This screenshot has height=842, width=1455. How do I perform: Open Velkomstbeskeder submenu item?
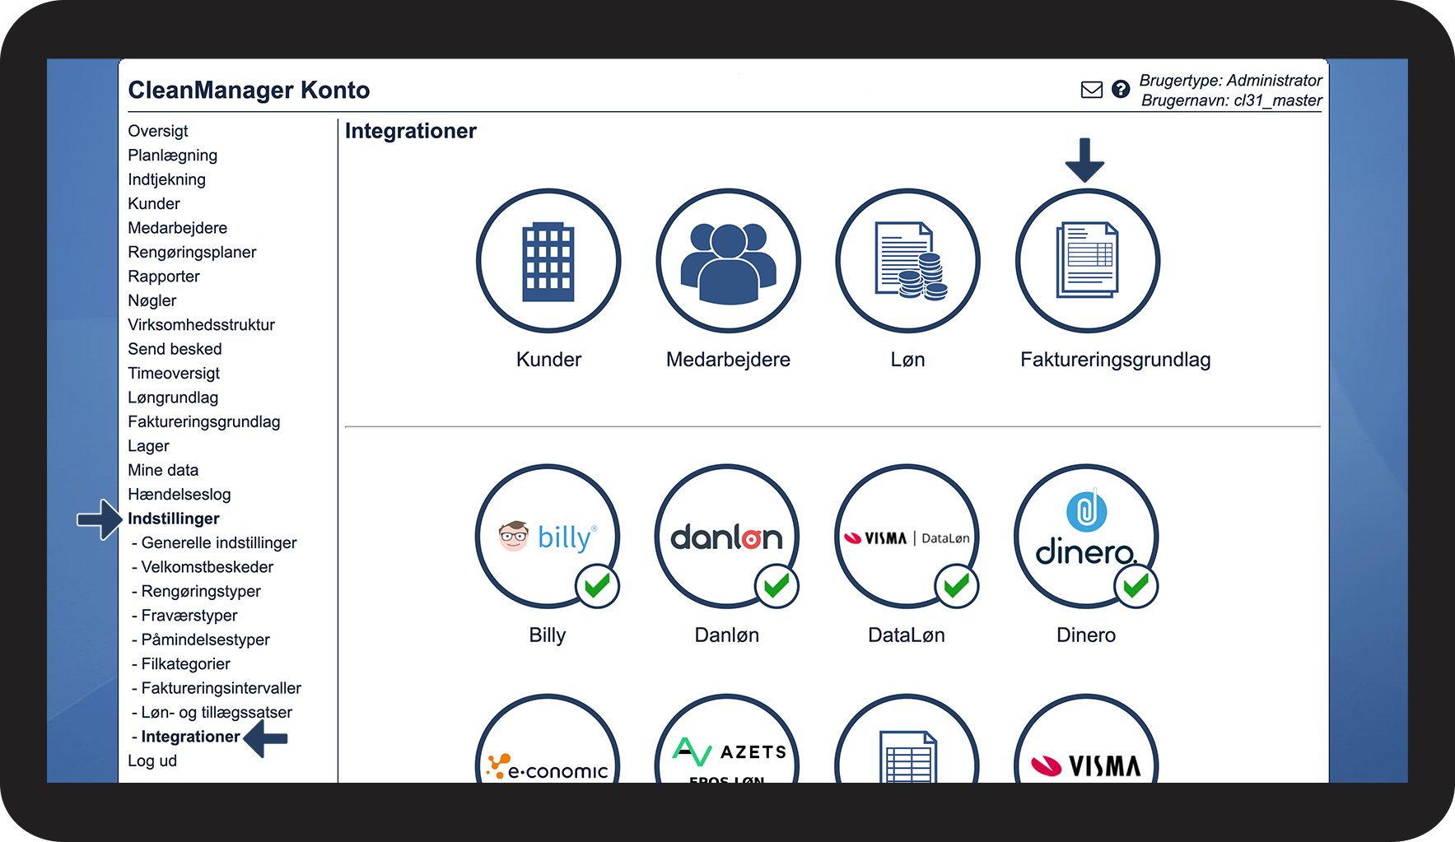(208, 567)
